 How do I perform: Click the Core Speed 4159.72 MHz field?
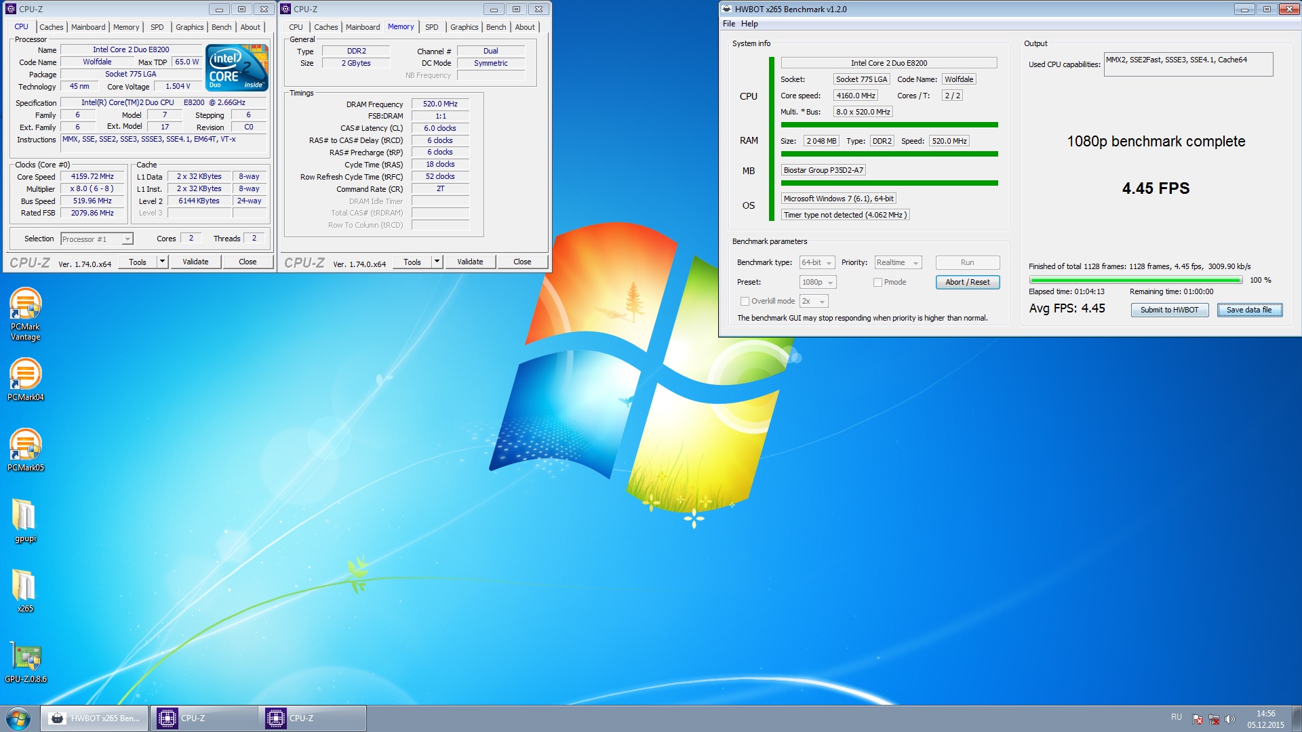click(92, 176)
